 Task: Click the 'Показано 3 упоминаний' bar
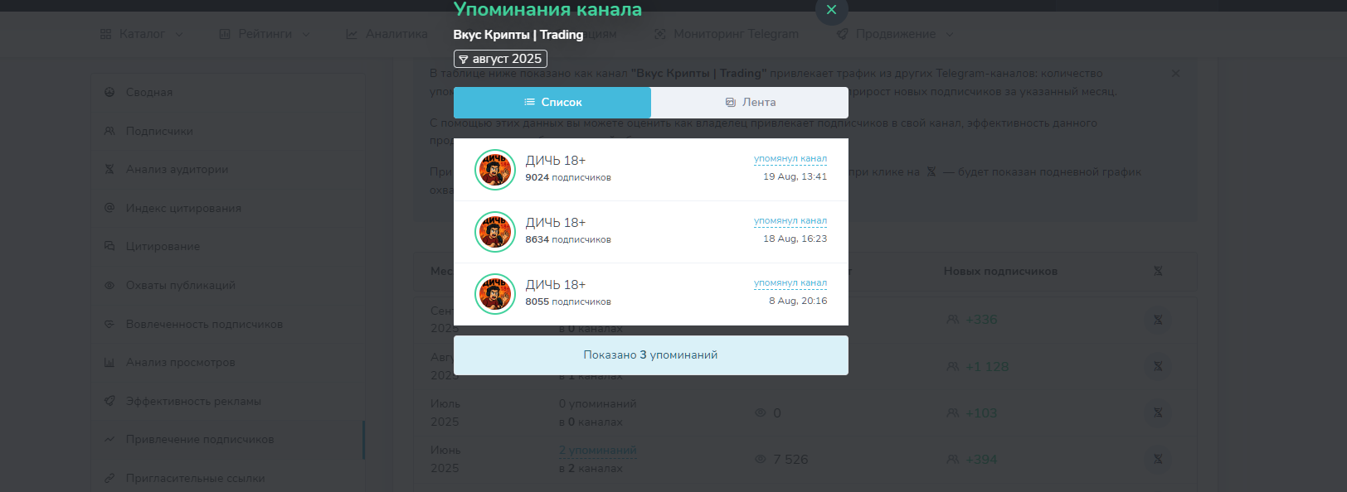point(651,355)
